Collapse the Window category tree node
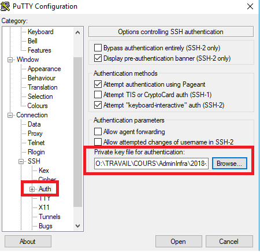The height and width of the screenshot is (252, 260). click(x=10, y=60)
